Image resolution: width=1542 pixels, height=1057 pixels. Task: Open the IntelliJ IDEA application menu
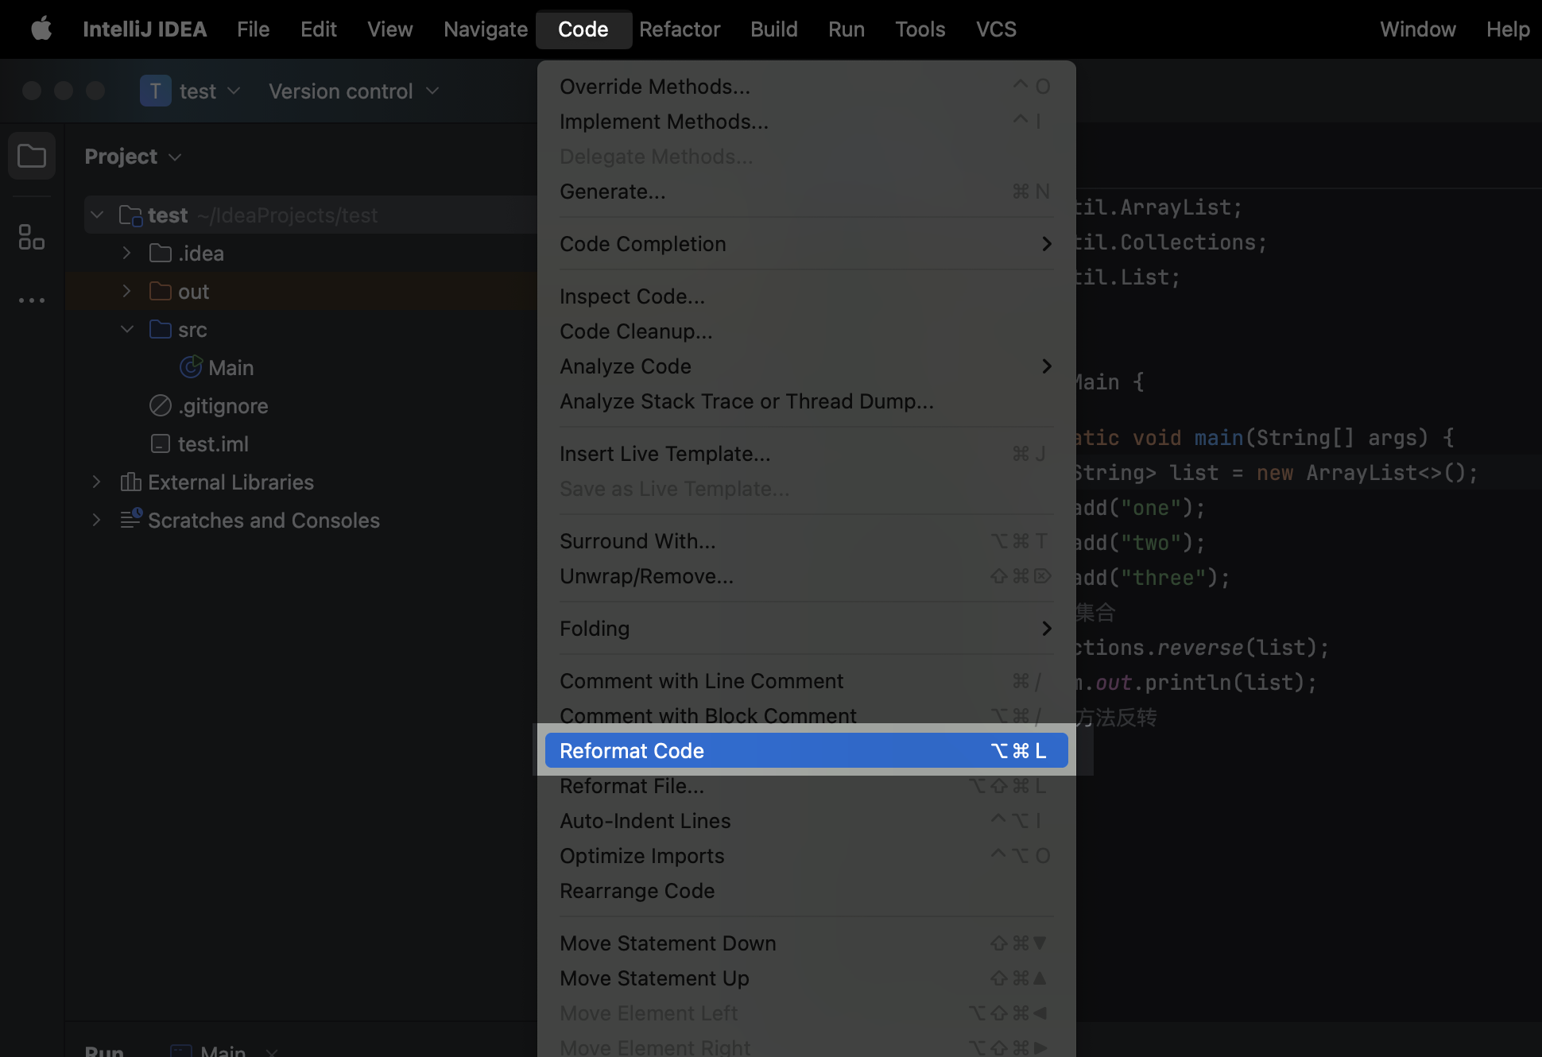[145, 29]
